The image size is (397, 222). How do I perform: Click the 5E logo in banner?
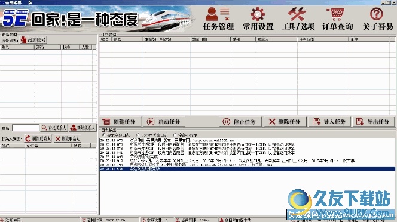(x=15, y=18)
